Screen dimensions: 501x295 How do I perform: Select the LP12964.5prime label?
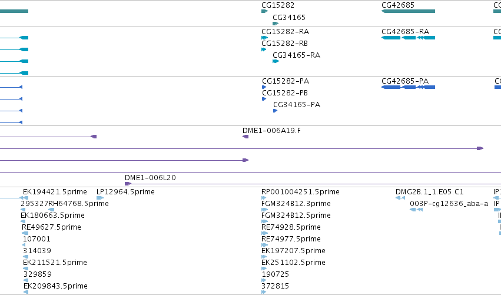tap(125, 192)
